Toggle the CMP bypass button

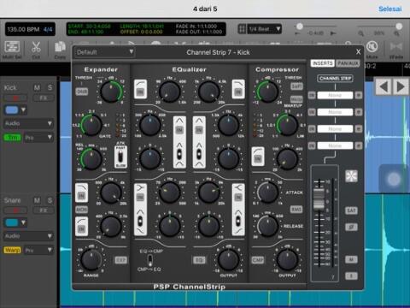click(258, 260)
